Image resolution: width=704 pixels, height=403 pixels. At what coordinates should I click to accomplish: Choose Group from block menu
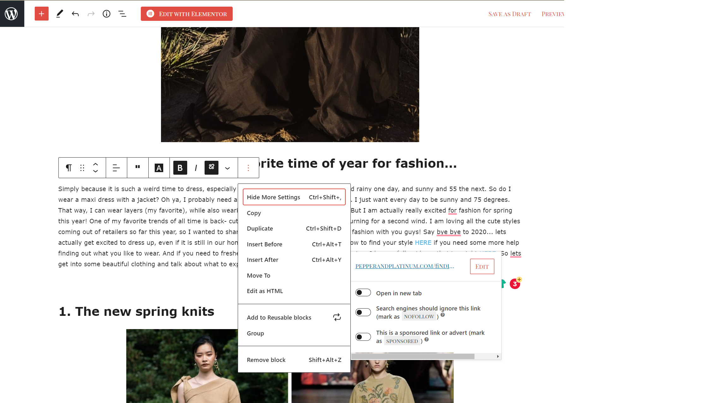point(294,333)
